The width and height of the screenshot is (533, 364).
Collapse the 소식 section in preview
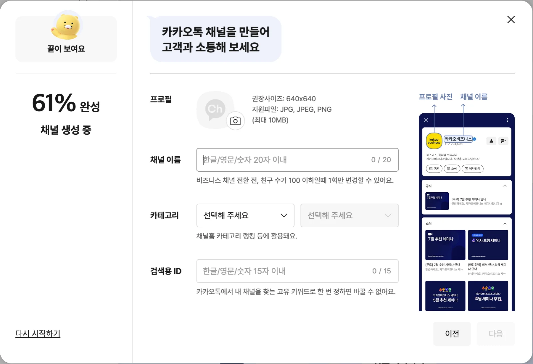click(505, 224)
